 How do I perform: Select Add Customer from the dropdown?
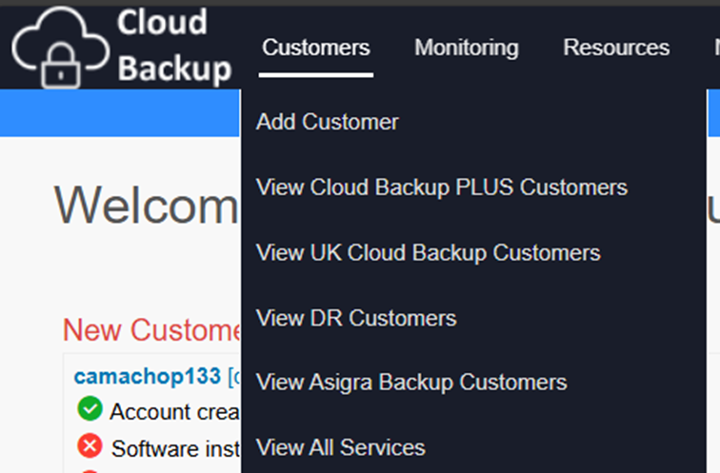pos(328,122)
